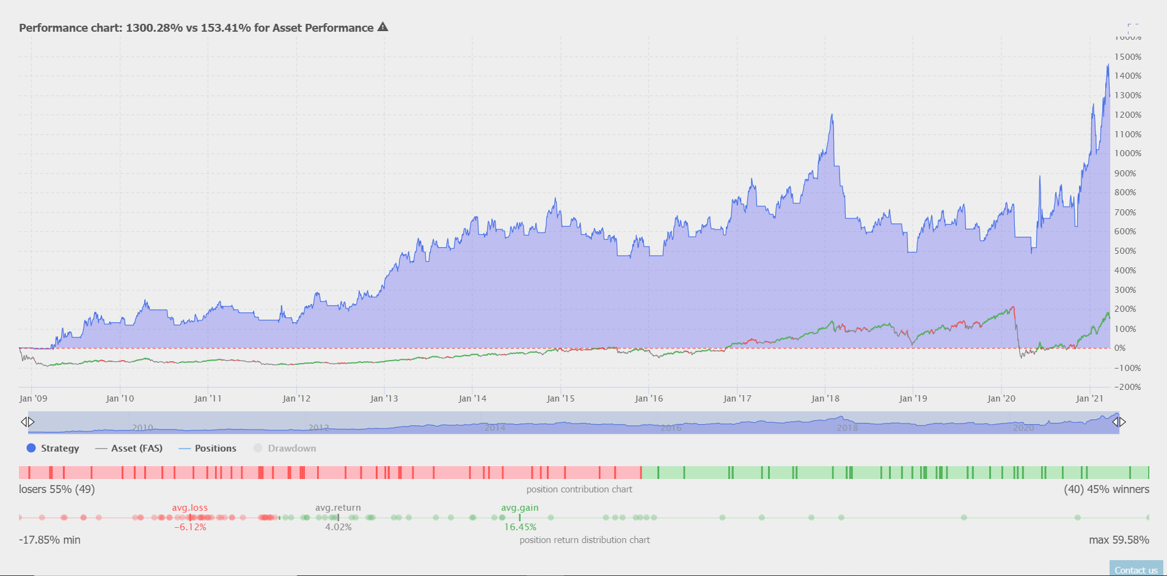Toggle the Positions series in the legend
This screenshot has width=1167, height=576.
(215, 448)
